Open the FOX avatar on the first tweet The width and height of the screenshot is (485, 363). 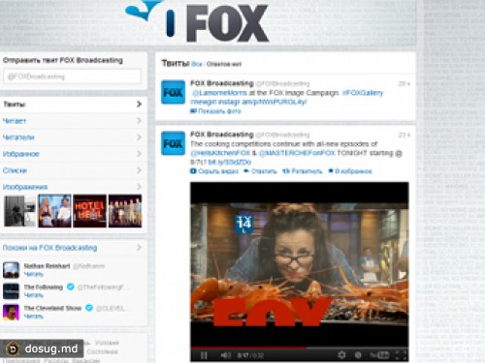(173, 92)
